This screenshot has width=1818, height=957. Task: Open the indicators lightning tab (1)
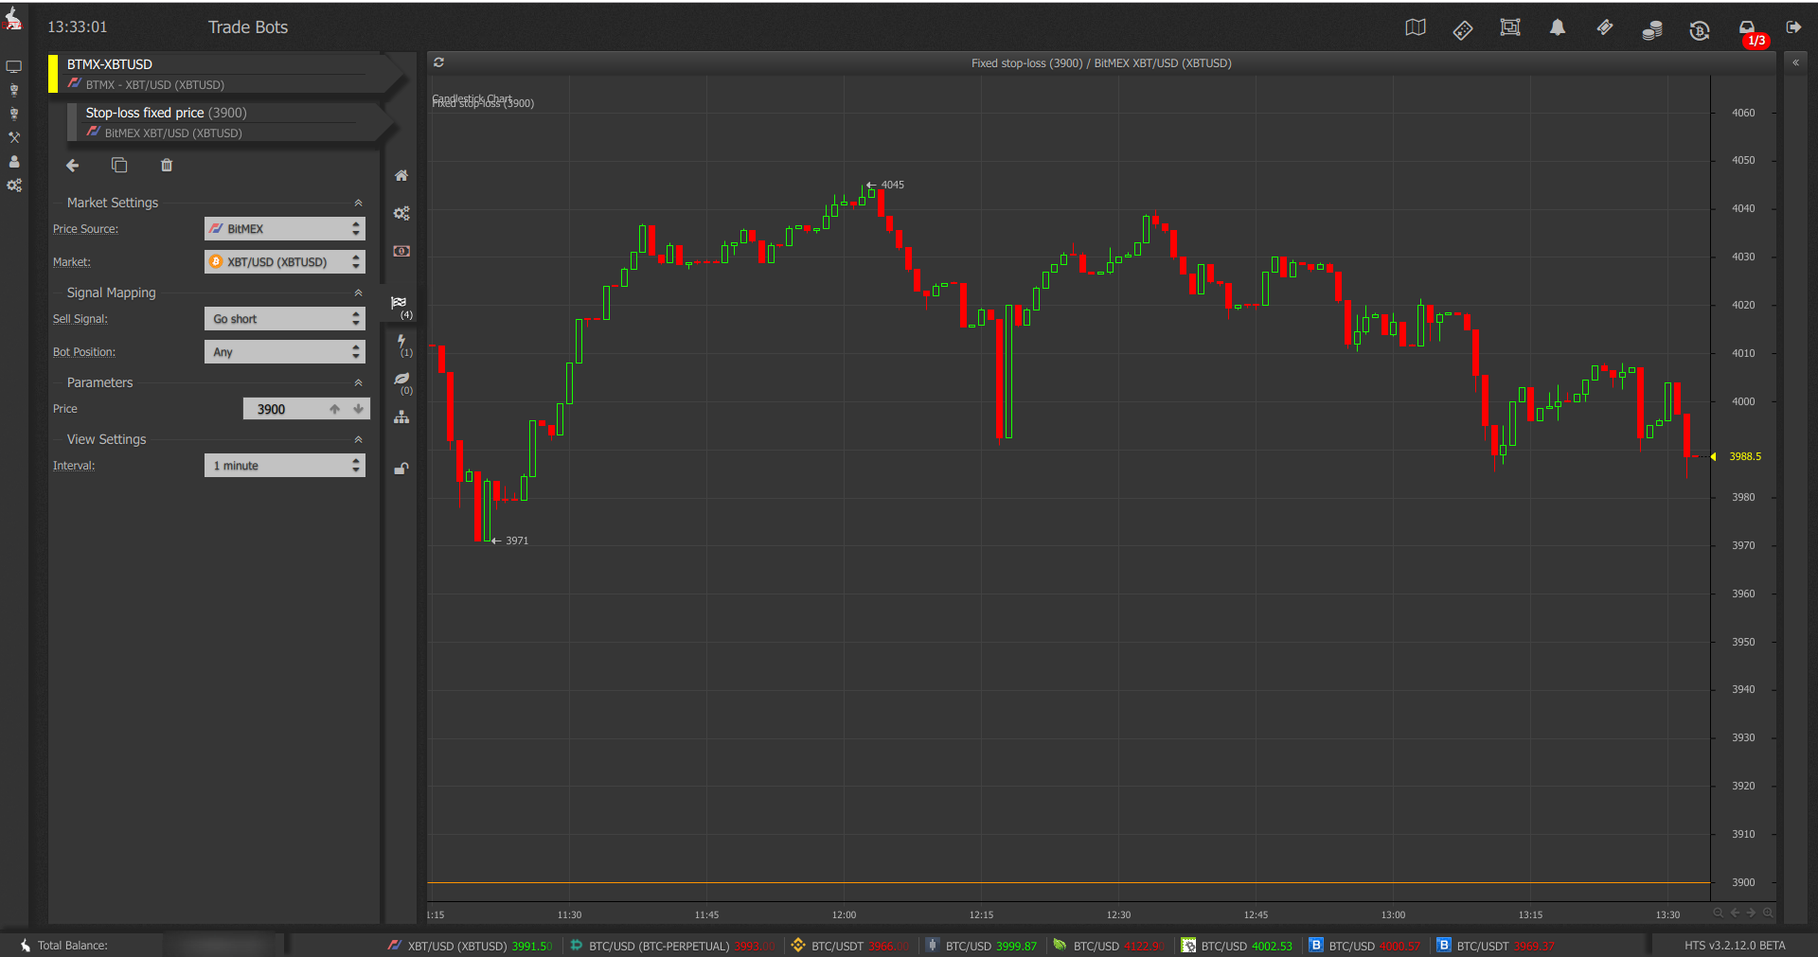[x=402, y=346]
